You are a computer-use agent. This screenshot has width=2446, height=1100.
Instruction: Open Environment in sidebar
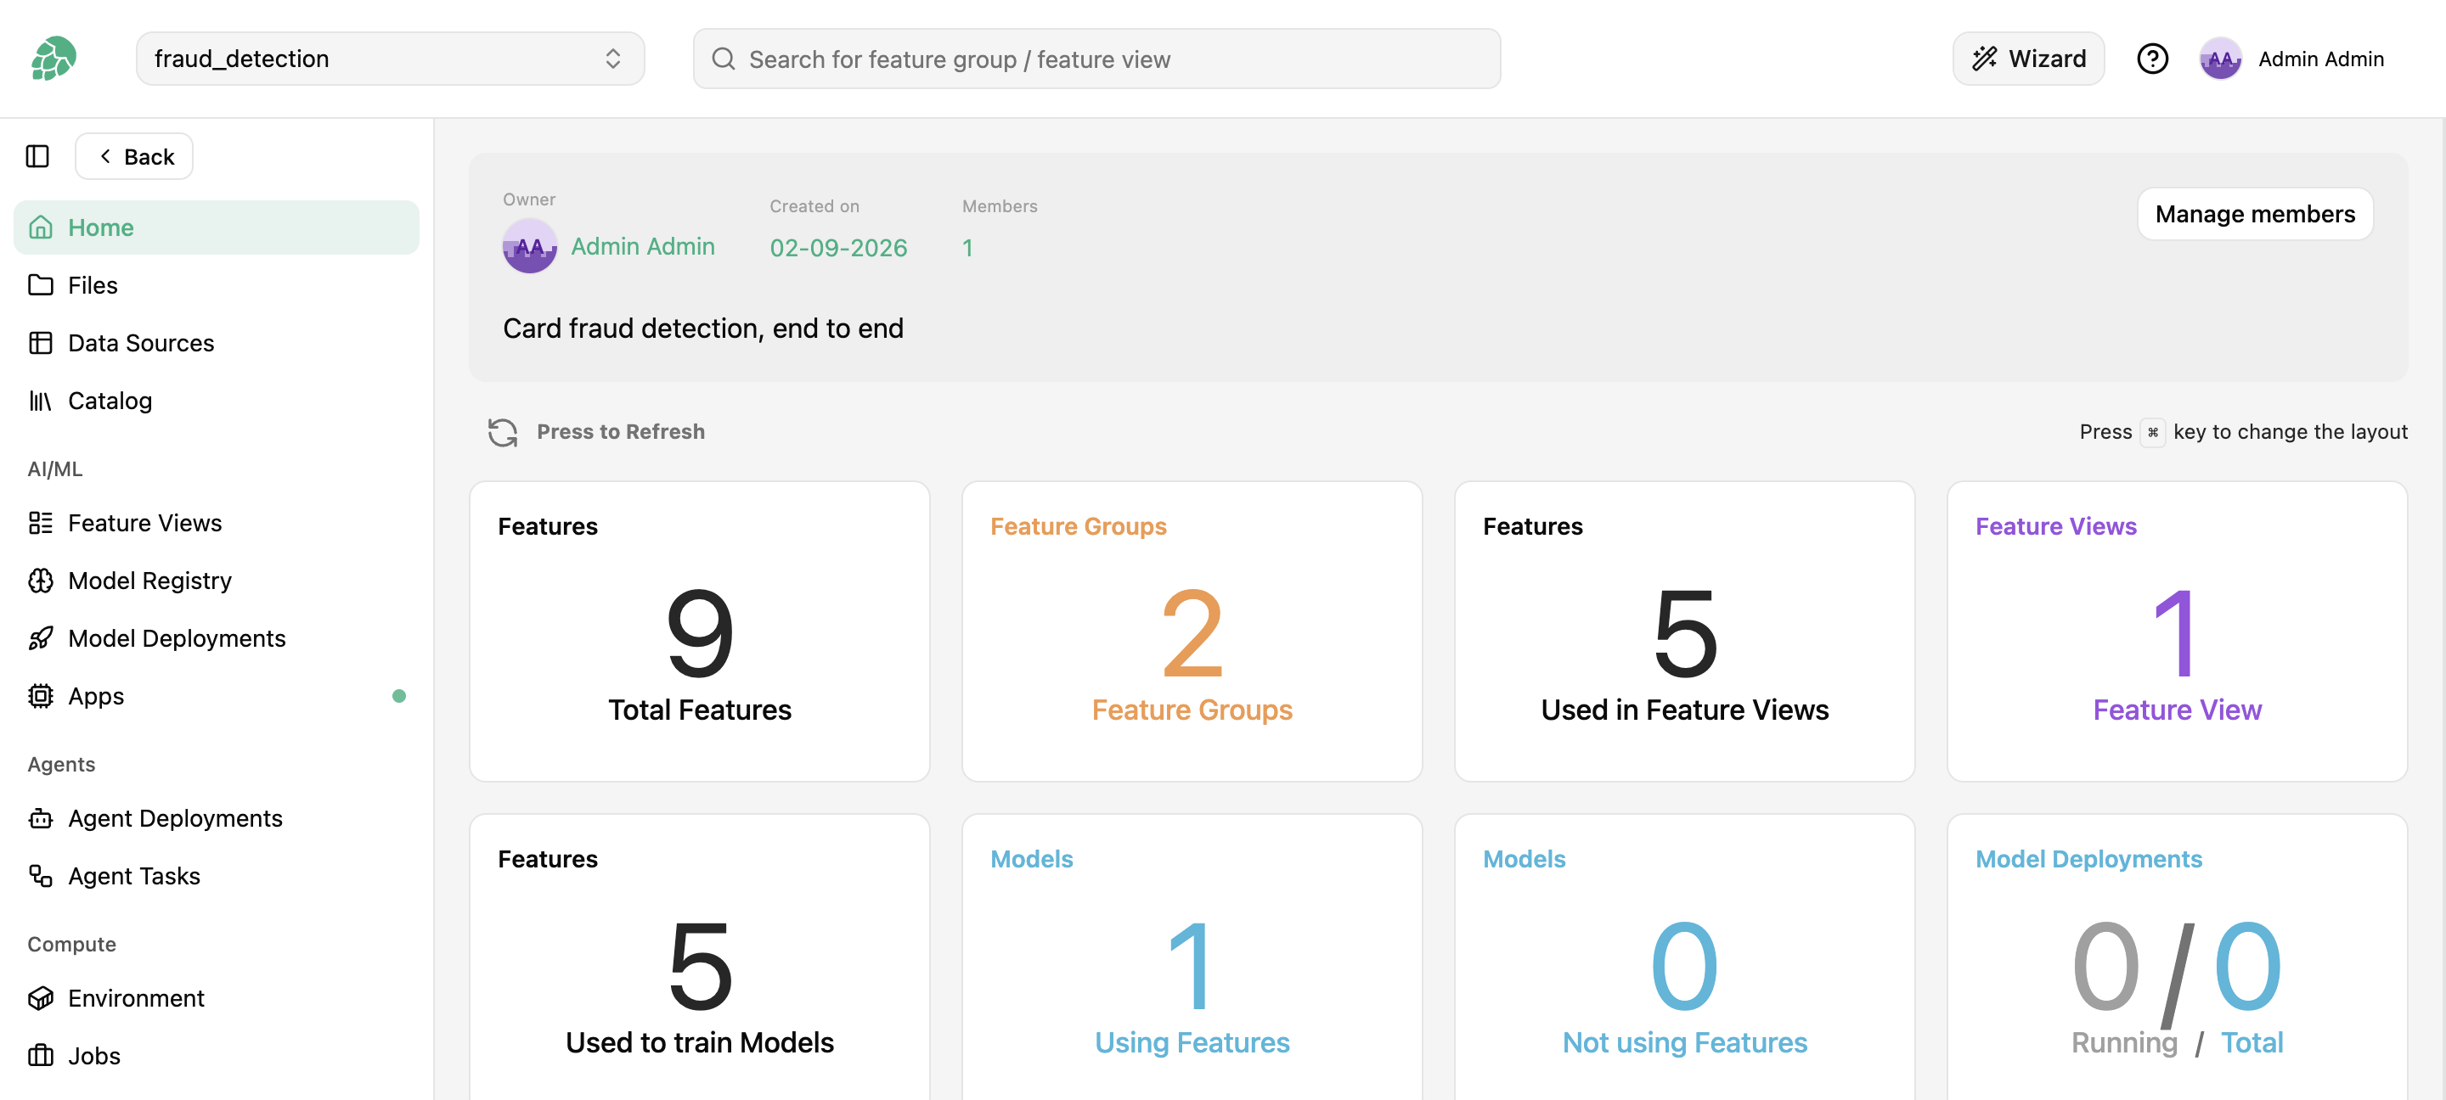[x=217, y=999]
